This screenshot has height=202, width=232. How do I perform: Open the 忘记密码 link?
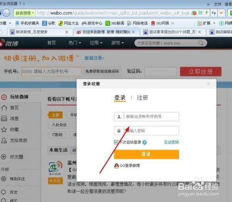171,142
